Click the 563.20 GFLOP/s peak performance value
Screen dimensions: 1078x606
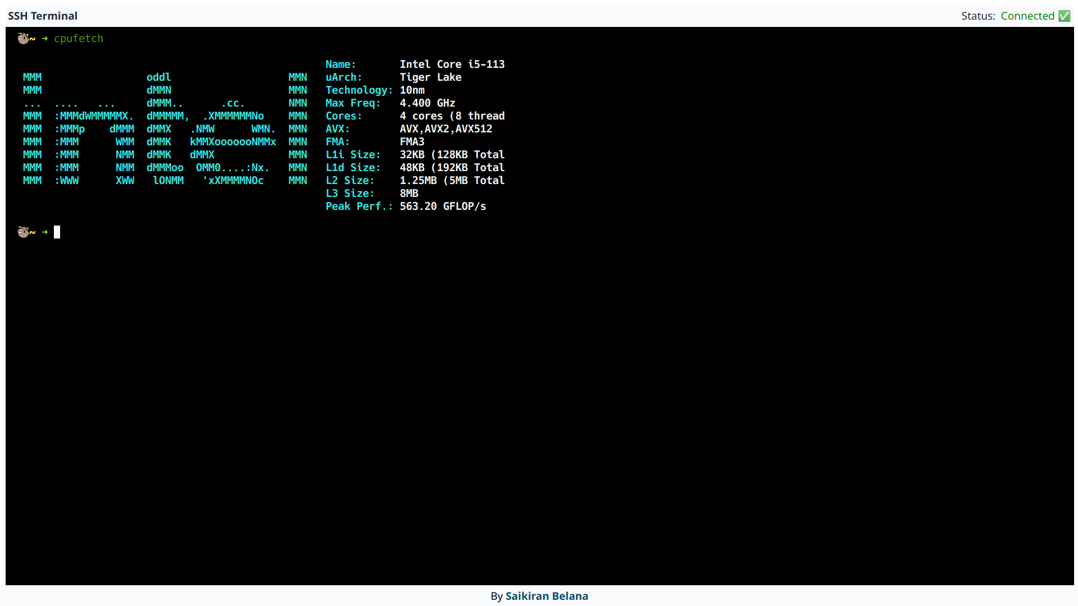(442, 206)
